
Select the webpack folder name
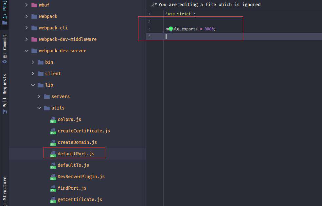(x=48, y=16)
